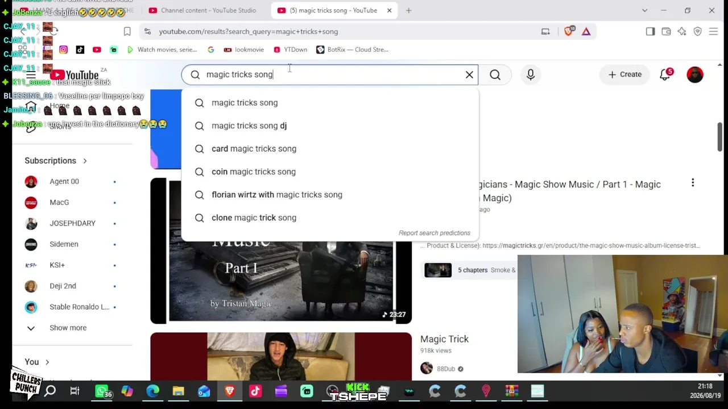This screenshot has width=728, height=409.
Task: Open WhatsApp from the taskbar
Action: tap(102, 391)
